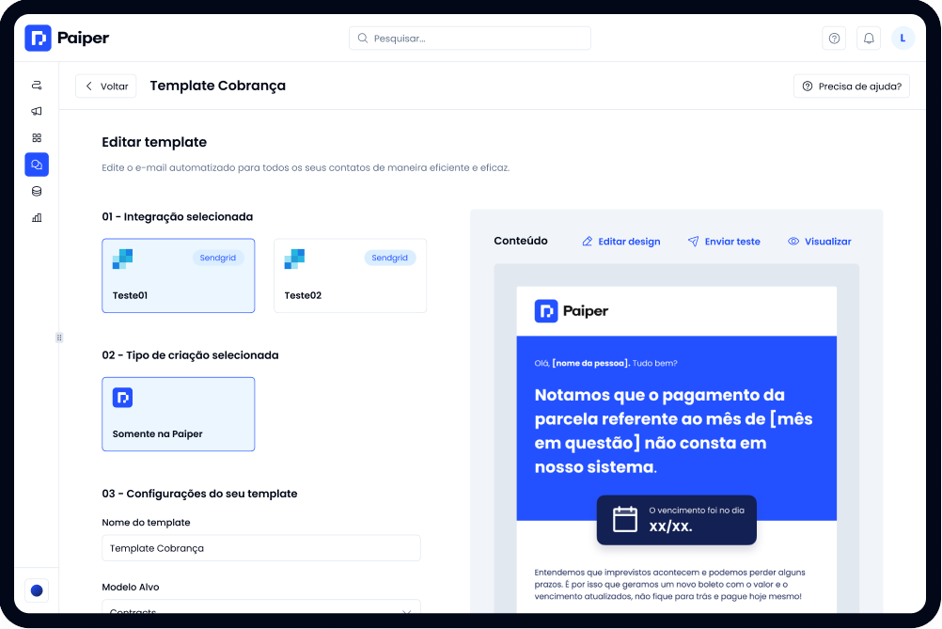
Task: Open the megaphone campaigns icon in sidebar
Action: (x=37, y=111)
